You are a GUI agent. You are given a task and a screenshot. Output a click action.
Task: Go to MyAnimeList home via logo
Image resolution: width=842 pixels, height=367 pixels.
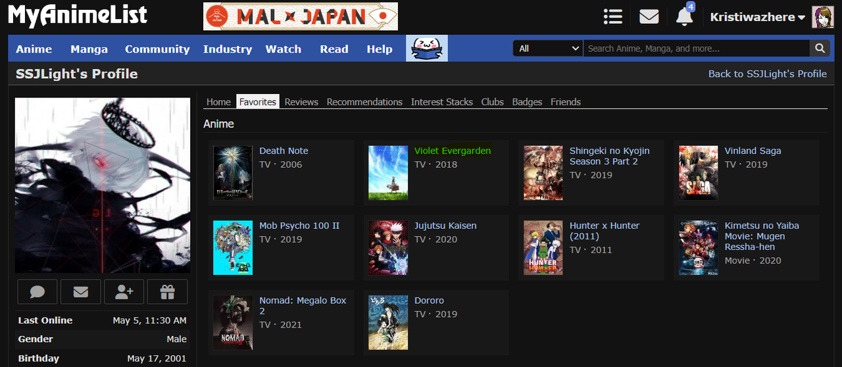click(x=78, y=16)
